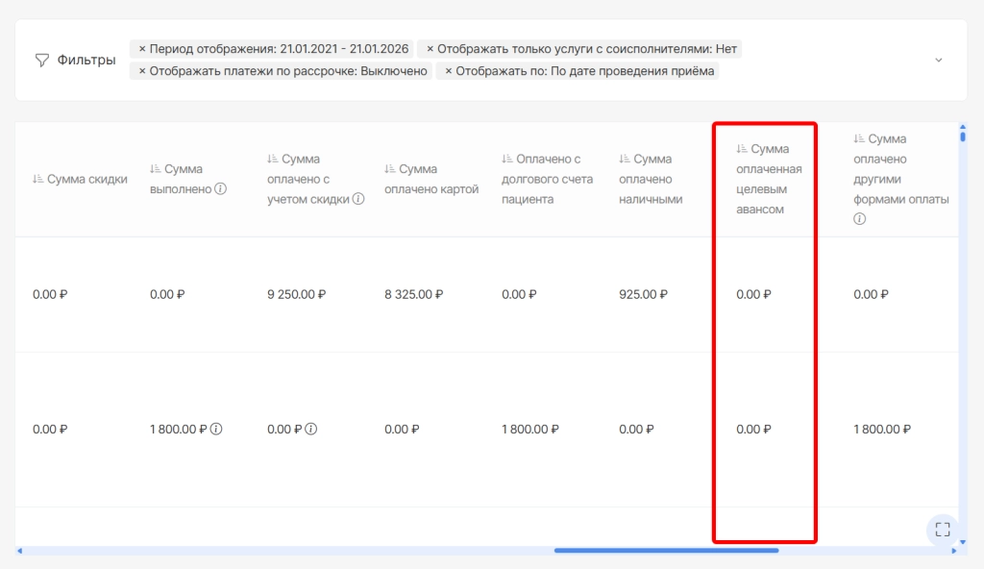Sort by Сумма оплачено картой column
This screenshot has height=569, width=984.
[x=390, y=169]
